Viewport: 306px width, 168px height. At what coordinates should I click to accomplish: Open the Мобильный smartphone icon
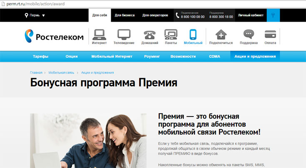193,35
